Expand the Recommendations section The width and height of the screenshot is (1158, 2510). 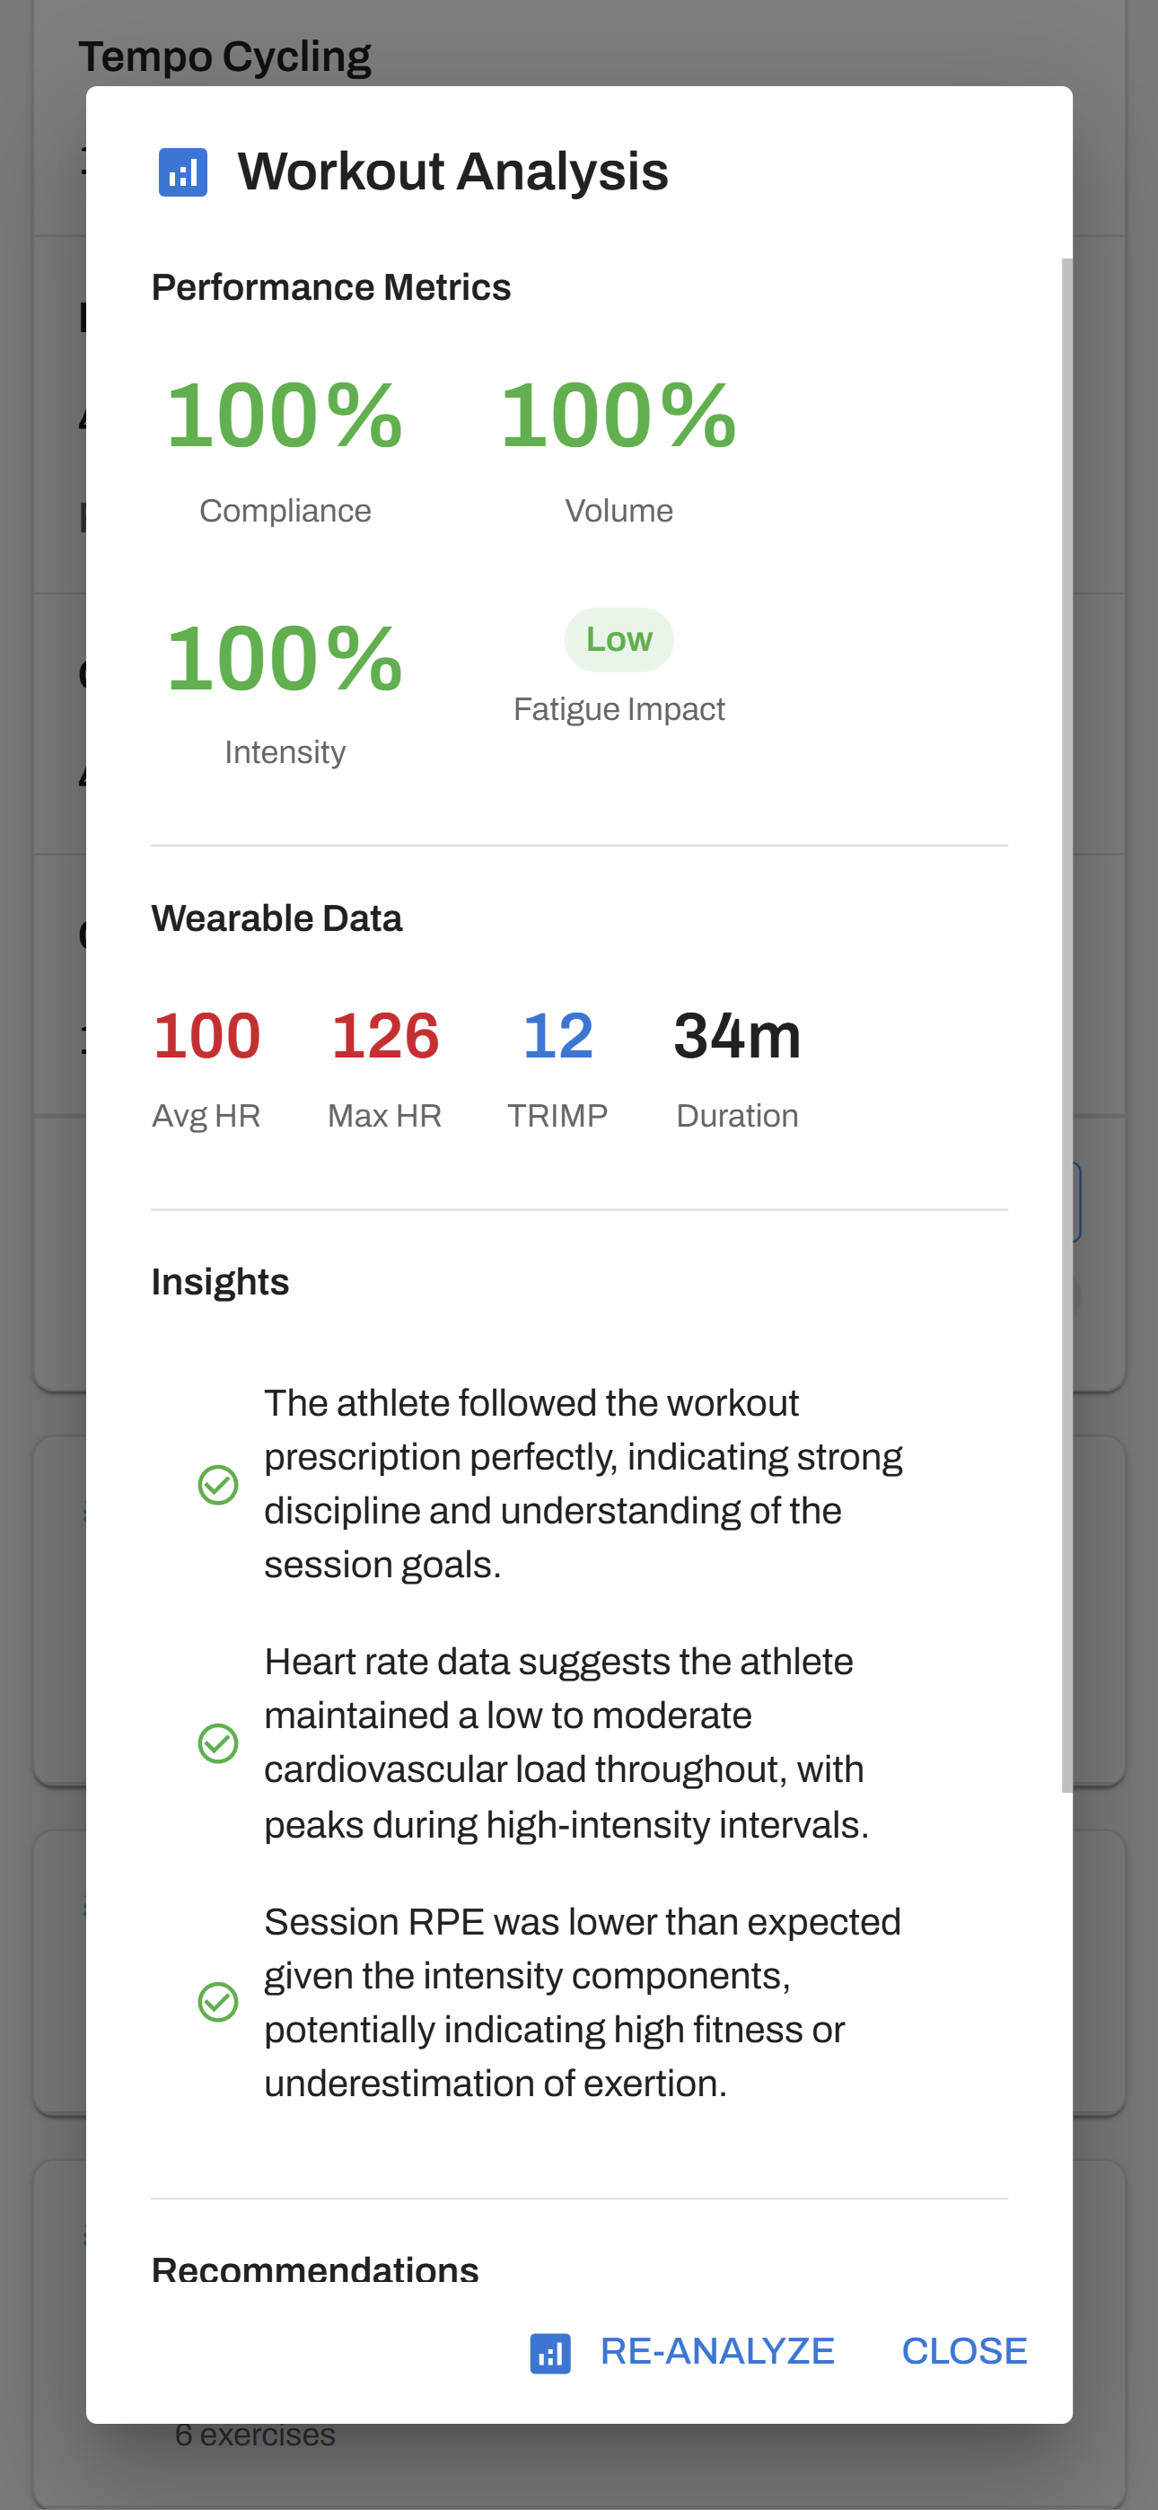[x=314, y=2267]
